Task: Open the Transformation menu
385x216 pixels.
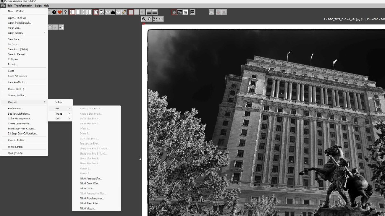Action: [23, 6]
